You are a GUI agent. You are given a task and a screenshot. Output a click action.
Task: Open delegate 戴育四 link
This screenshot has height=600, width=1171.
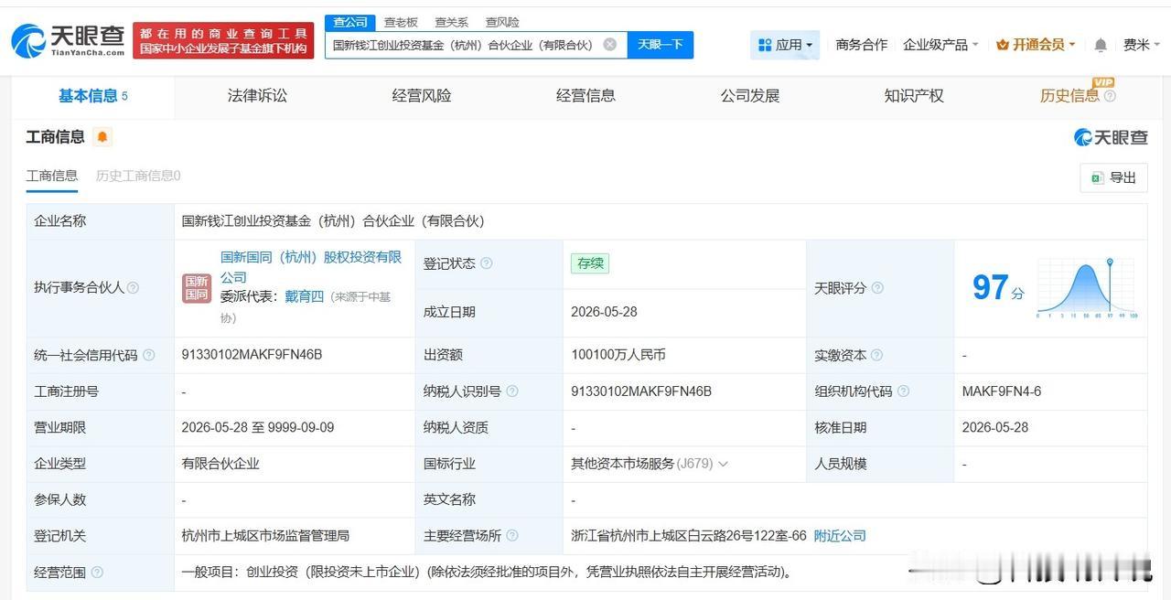(x=304, y=296)
